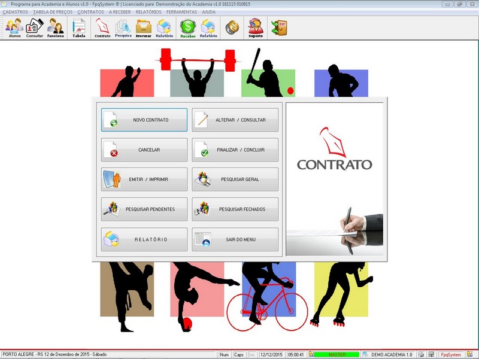Screen dimensions: 479x359
Task: Click the Procurar file drawer icon
Action: (144, 28)
